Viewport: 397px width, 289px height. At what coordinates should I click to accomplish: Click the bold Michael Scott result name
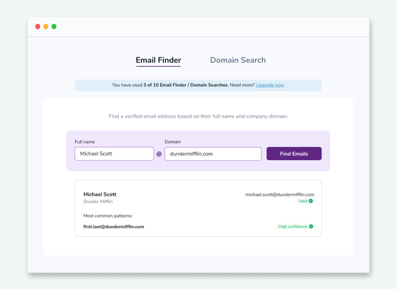point(100,194)
